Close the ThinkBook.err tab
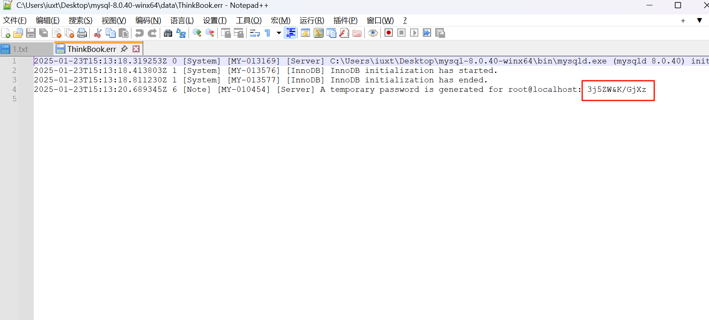The height and width of the screenshot is (320, 709). pyautogui.click(x=136, y=49)
